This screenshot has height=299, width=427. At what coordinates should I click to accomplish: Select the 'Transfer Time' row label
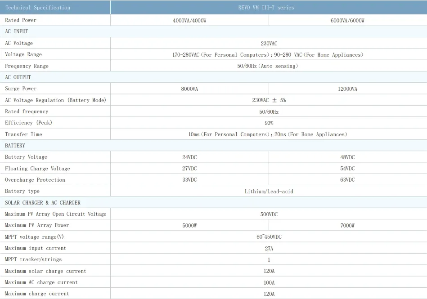tap(23, 134)
